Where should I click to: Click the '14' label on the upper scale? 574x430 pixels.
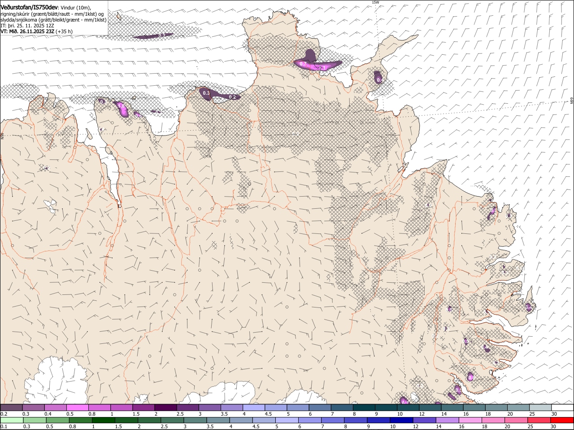(x=444, y=414)
